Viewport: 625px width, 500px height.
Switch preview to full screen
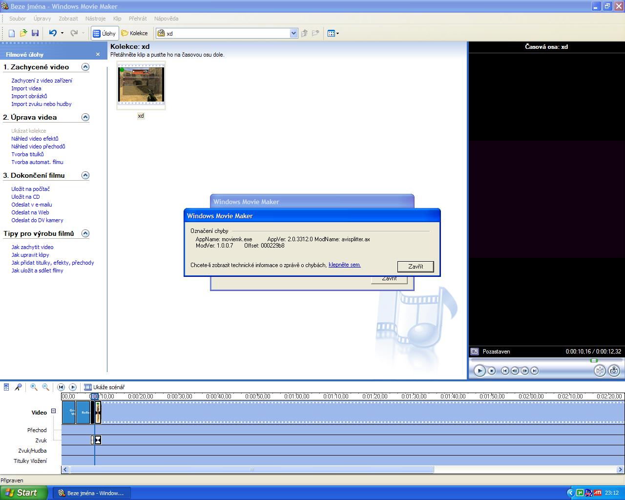474,352
